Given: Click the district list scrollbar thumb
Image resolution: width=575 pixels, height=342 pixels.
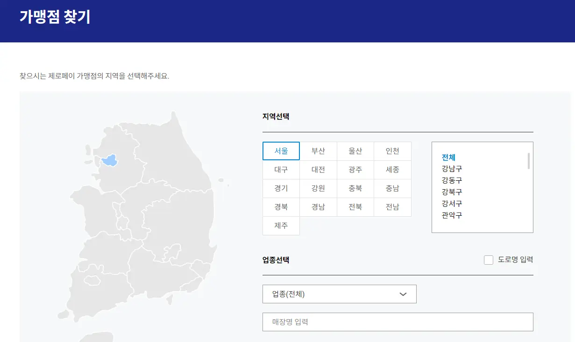Looking at the screenshot, I should 529,161.
